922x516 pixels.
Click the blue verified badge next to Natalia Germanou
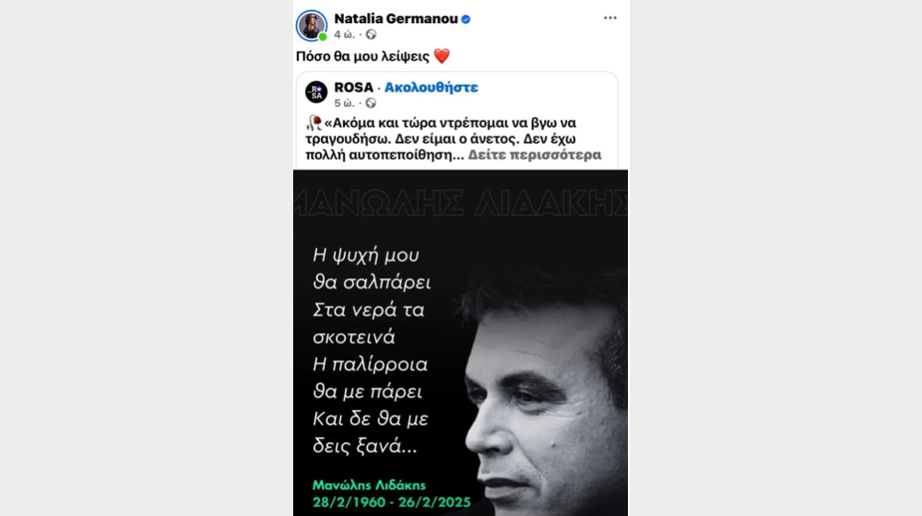pos(466,19)
